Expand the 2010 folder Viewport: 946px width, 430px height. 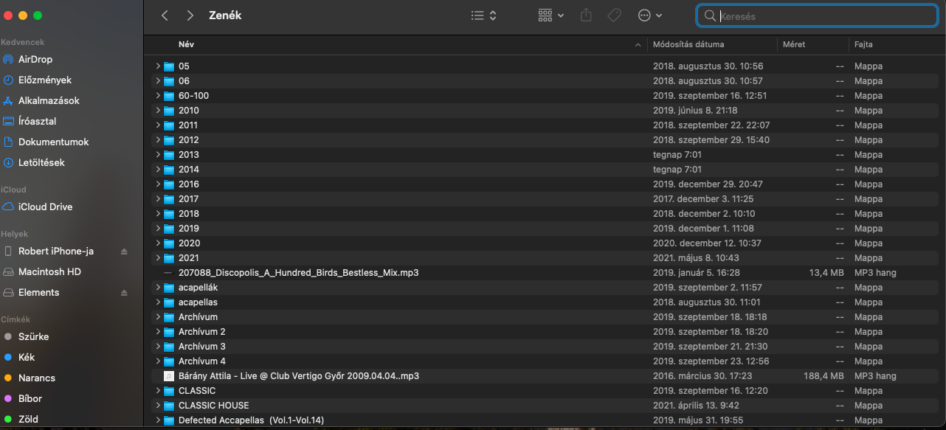[158, 111]
